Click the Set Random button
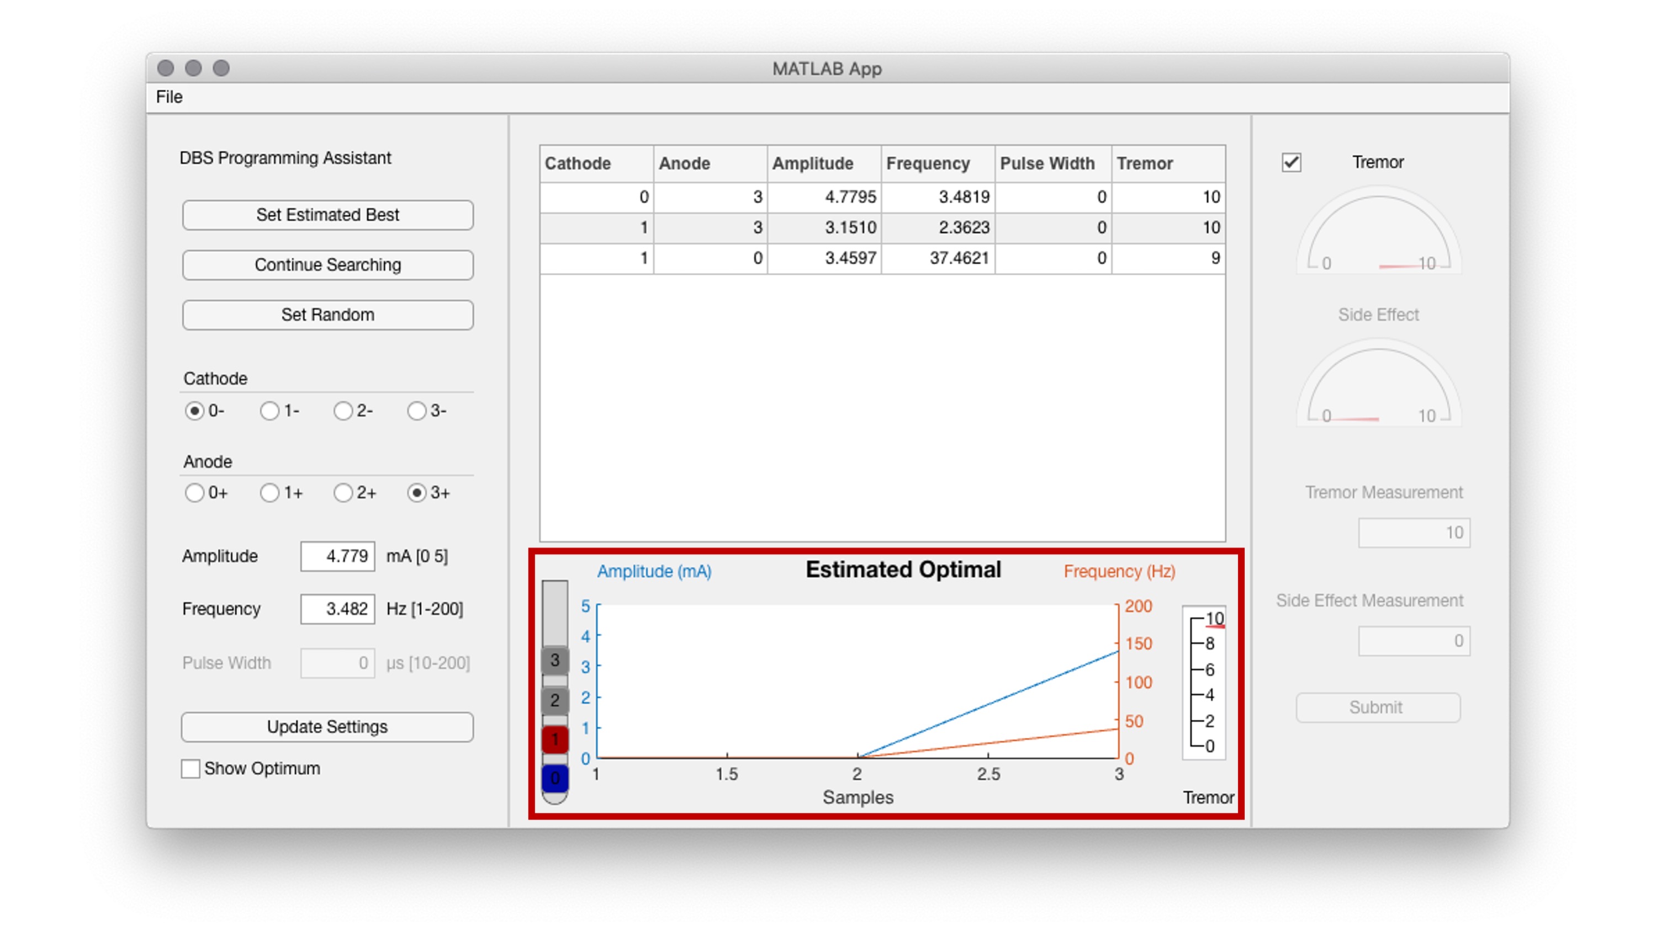Screen dimensions: 1656x931 point(327,315)
